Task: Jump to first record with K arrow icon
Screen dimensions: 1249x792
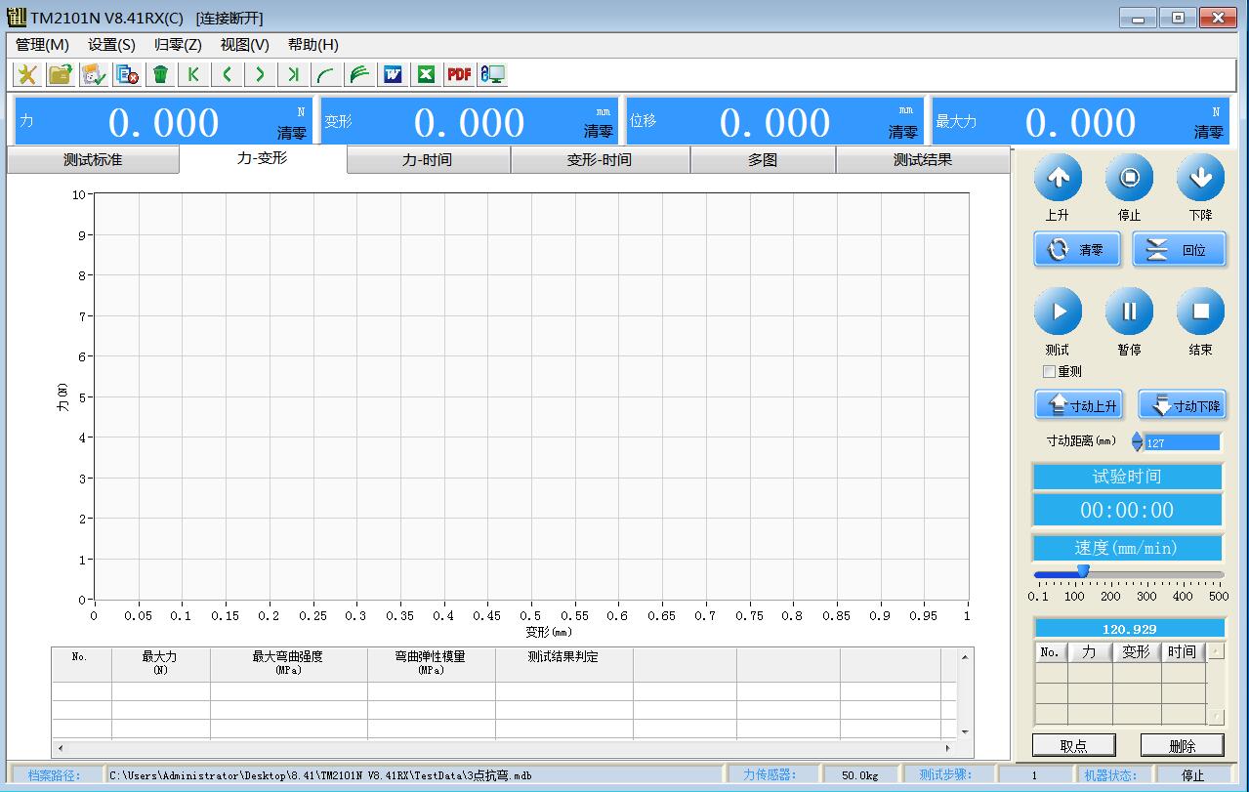Action: tap(193, 74)
